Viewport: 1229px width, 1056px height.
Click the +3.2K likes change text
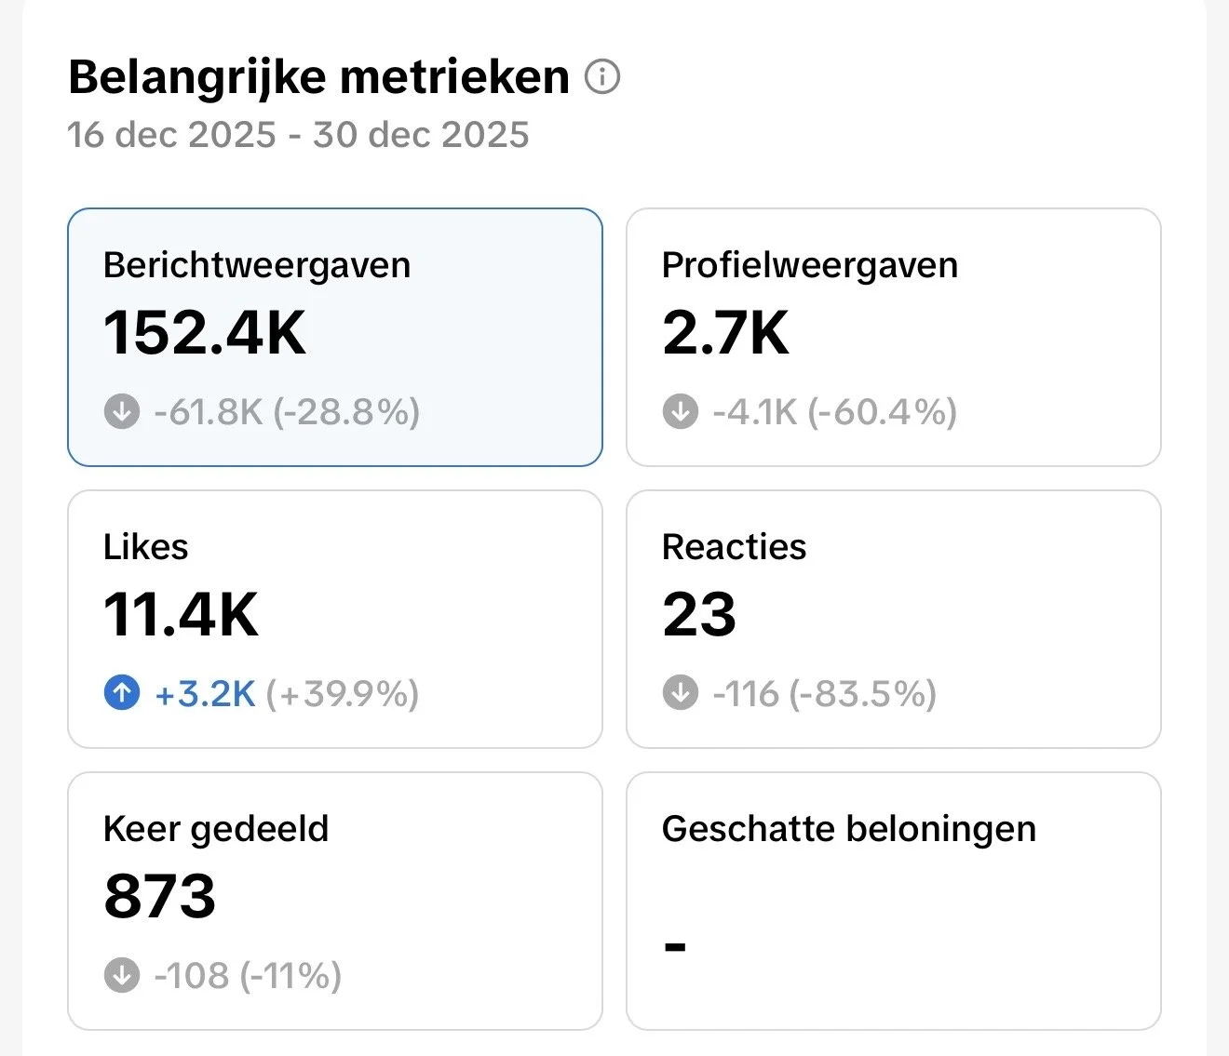point(205,694)
